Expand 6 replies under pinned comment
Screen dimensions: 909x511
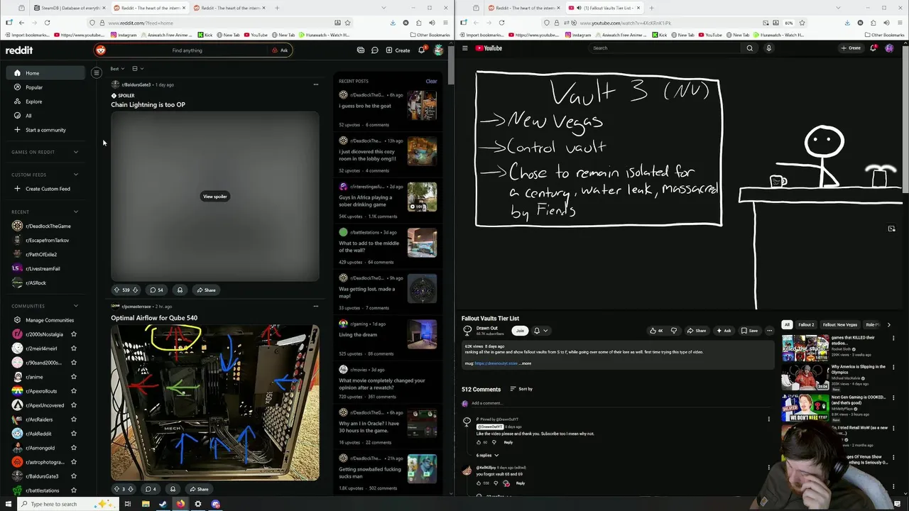[x=487, y=455]
